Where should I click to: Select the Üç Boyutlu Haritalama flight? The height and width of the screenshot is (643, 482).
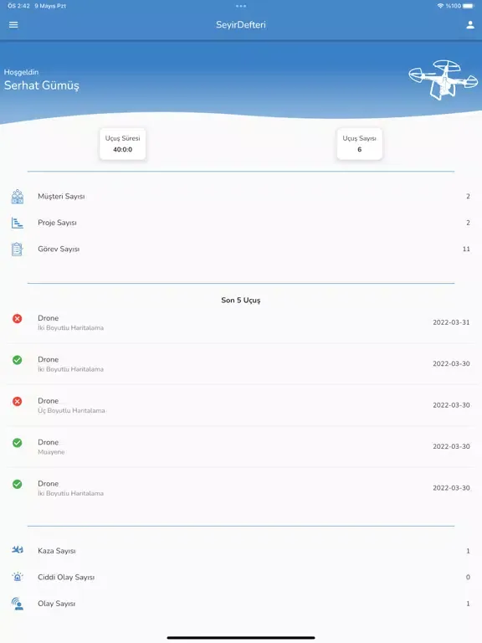pyautogui.click(x=241, y=405)
